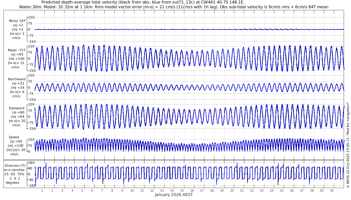Select the 'Eastward' velocity panel label
This screenshot has width=351, height=200.
click(17, 108)
